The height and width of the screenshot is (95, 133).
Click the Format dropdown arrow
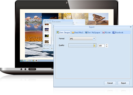click(x=94, y=39)
